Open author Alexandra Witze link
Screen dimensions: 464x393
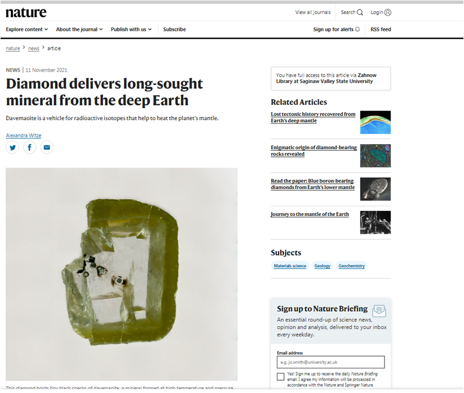[24, 135]
